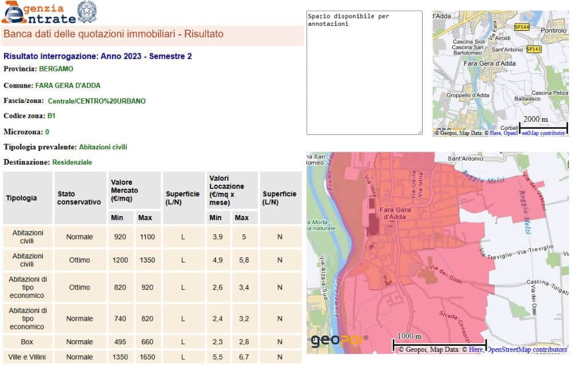The width and height of the screenshot is (573, 366).
Task: Click the Tipologia column header
Action: click(x=22, y=198)
